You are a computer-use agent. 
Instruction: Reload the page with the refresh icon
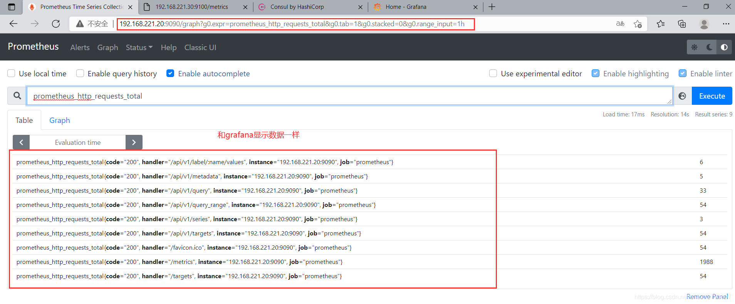[x=56, y=24]
